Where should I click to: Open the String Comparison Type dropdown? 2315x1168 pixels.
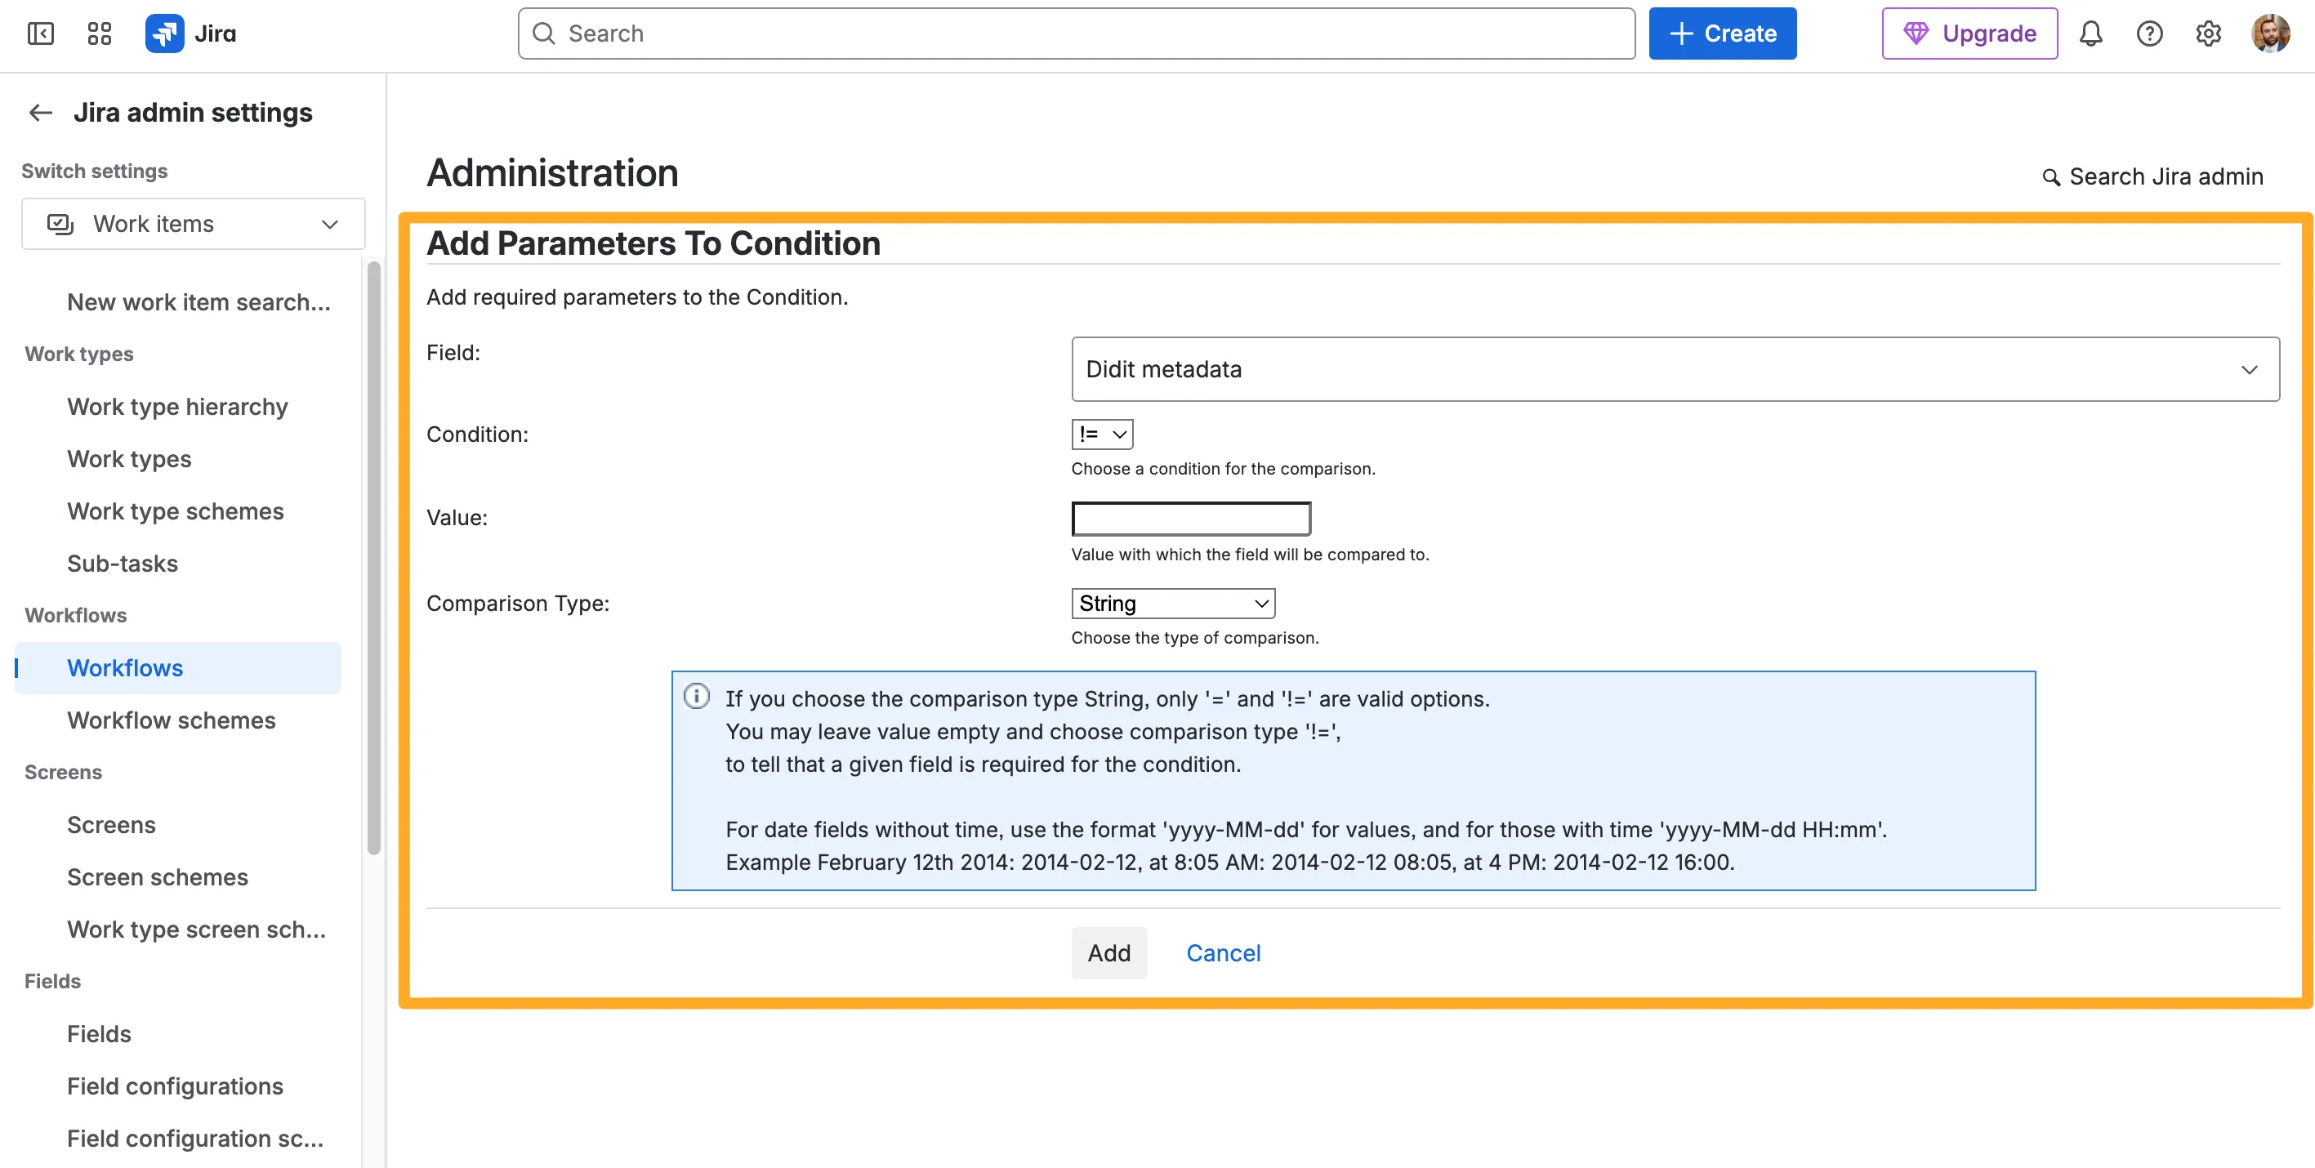(x=1173, y=603)
